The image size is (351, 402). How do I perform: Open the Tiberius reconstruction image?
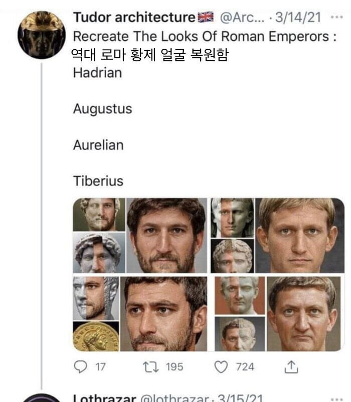[x=278, y=314]
